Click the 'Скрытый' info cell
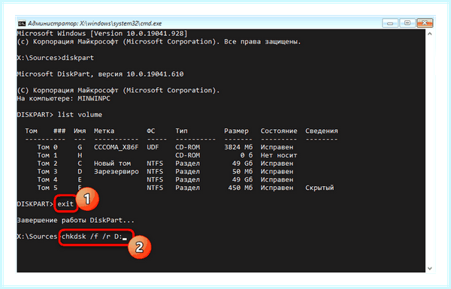This screenshot has width=451, height=289. click(319, 188)
